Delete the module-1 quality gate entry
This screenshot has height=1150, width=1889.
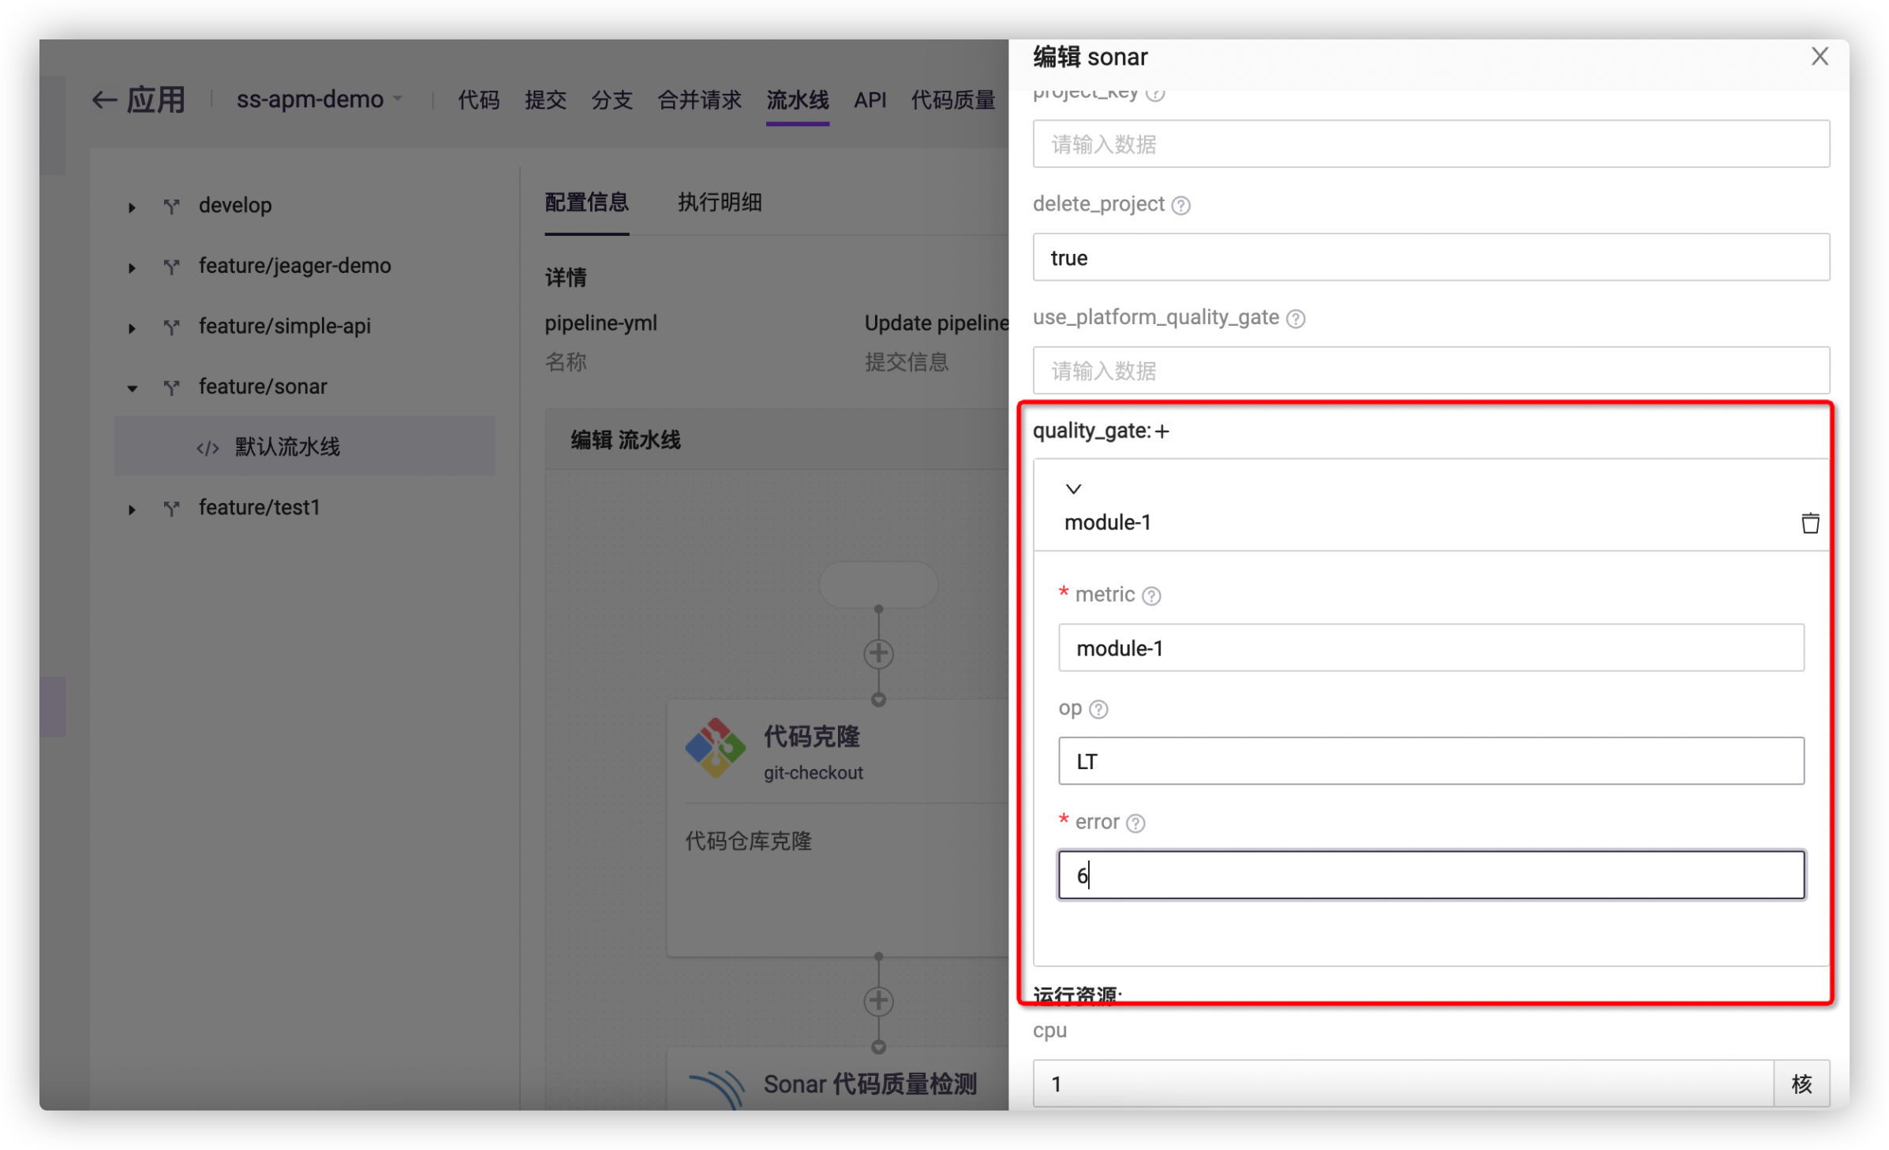coord(1810,523)
